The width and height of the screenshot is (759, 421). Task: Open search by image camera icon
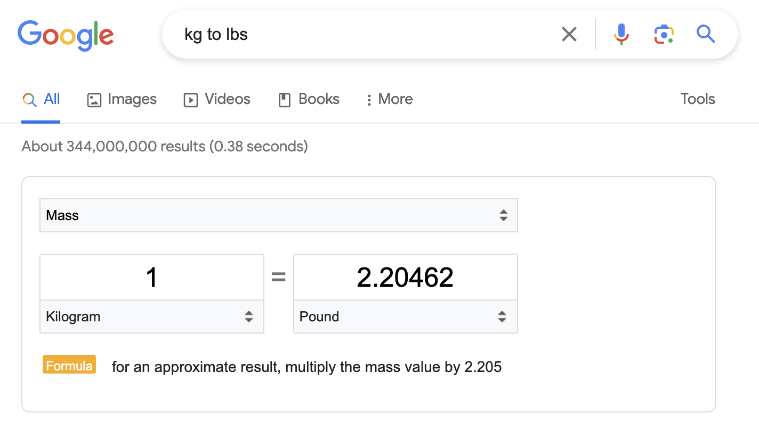[664, 35]
